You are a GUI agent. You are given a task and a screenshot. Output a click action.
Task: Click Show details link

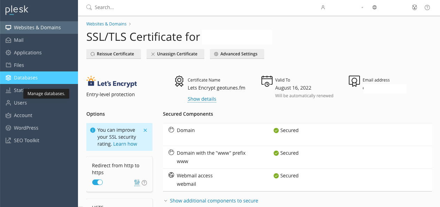(202, 99)
